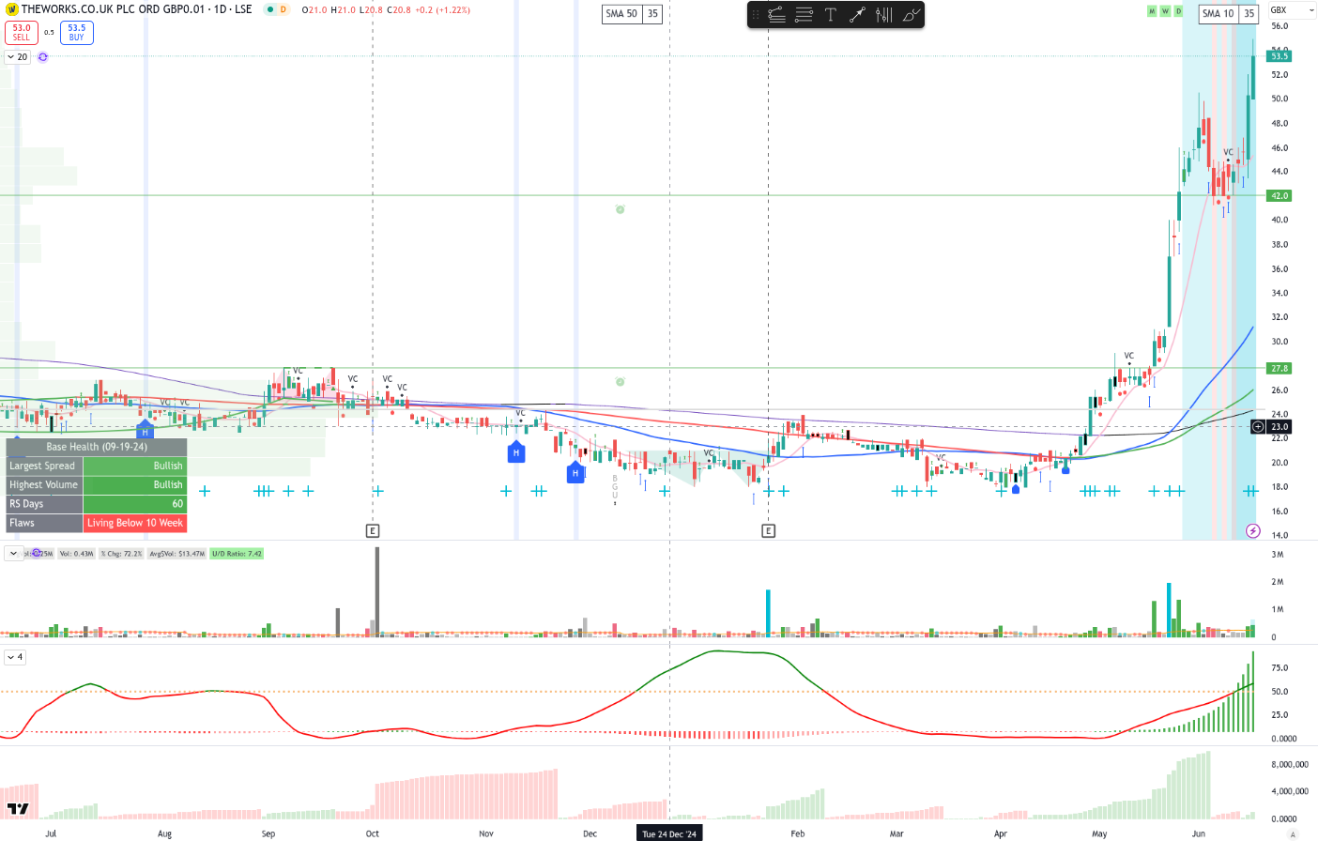
Task: Click the yellow symbol logo beside THEWORKS.CO.UK
Action: pos(12,9)
